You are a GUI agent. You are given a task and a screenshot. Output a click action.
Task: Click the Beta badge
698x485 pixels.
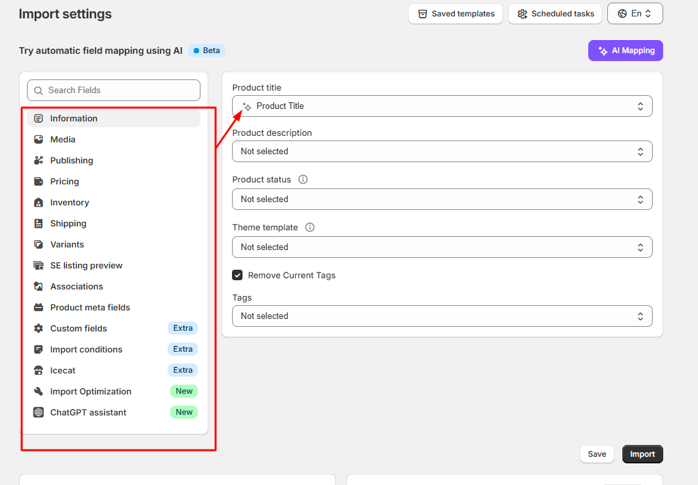pyautogui.click(x=207, y=51)
